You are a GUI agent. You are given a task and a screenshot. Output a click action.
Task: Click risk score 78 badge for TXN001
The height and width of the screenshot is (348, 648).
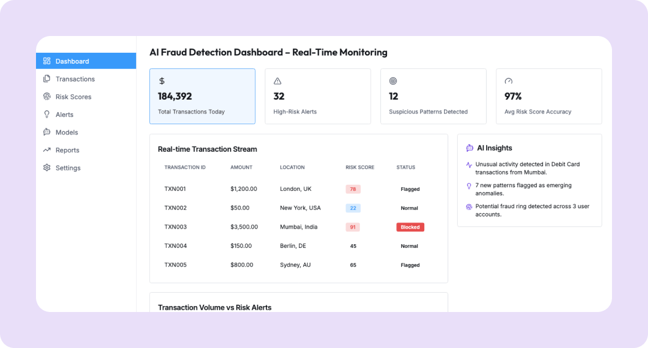pos(353,189)
